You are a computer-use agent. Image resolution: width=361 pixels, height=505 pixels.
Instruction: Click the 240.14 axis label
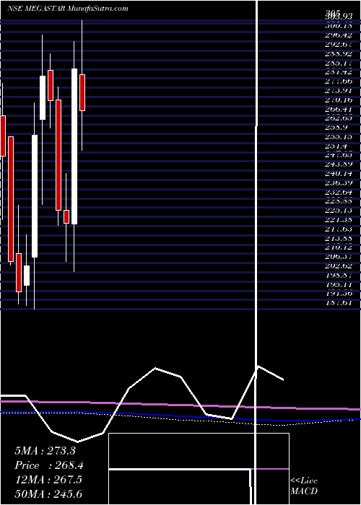339,174
